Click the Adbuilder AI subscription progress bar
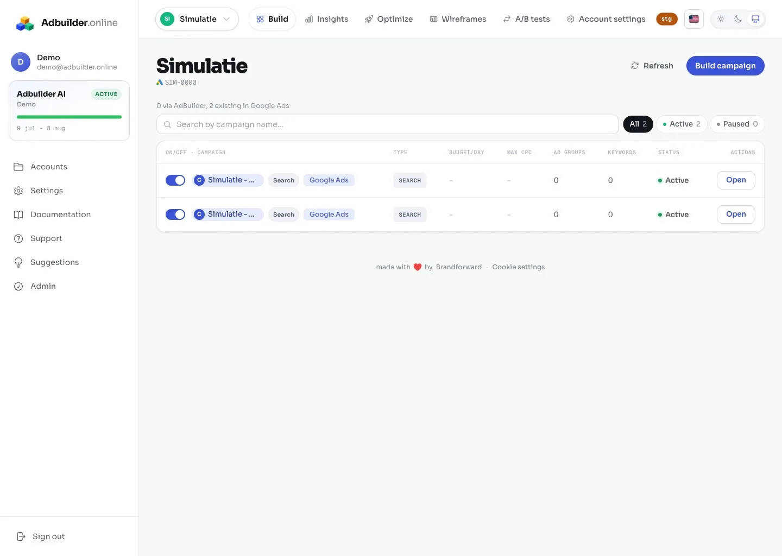Viewport: 782px width, 556px height. [69, 117]
